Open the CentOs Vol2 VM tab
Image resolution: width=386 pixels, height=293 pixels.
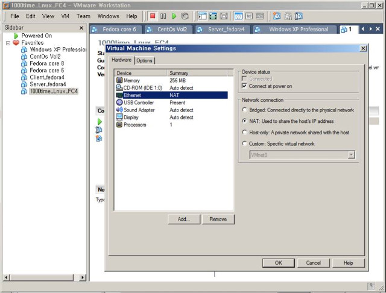coord(169,30)
